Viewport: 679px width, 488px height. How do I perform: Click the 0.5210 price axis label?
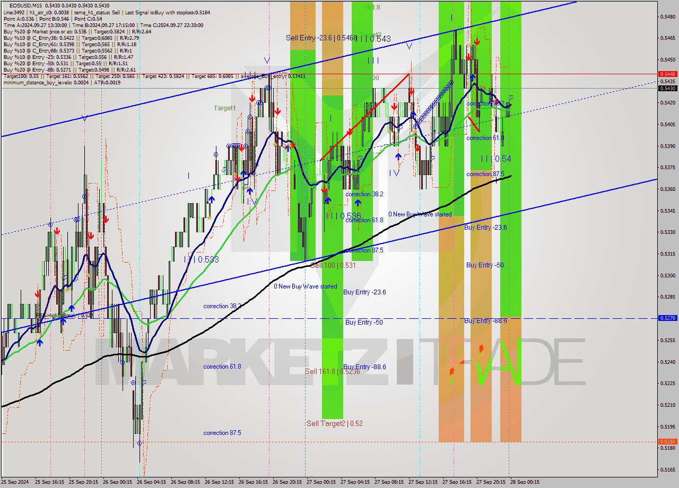pyautogui.click(x=667, y=405)
